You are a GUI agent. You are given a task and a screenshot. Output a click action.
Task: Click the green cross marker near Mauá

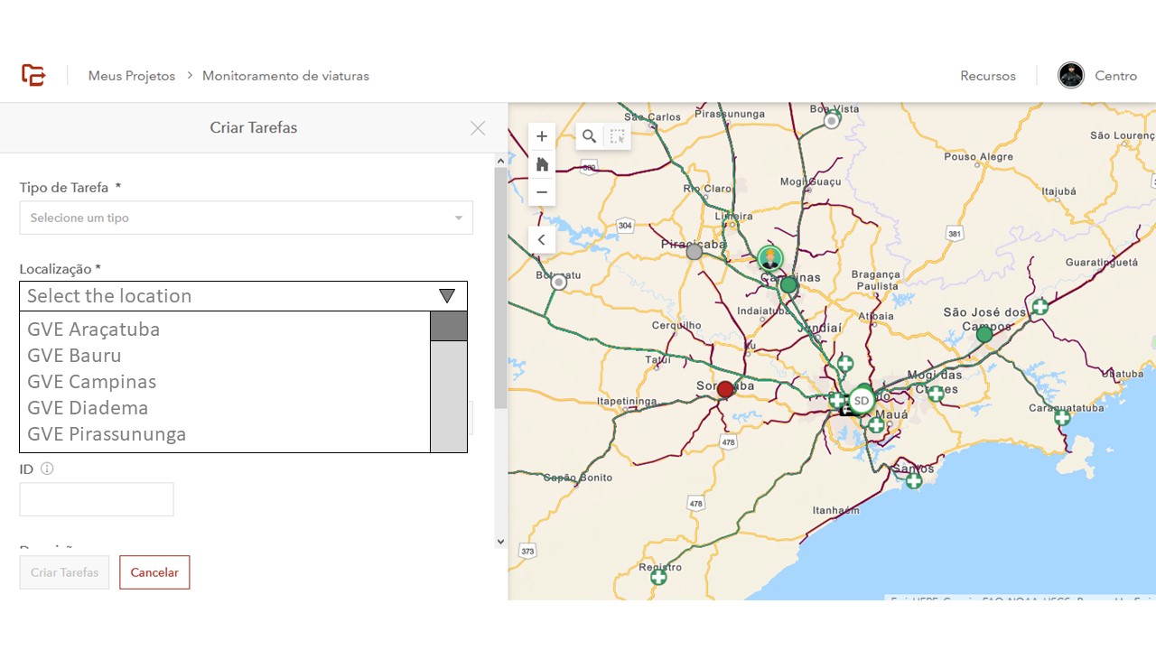point(875,424)
